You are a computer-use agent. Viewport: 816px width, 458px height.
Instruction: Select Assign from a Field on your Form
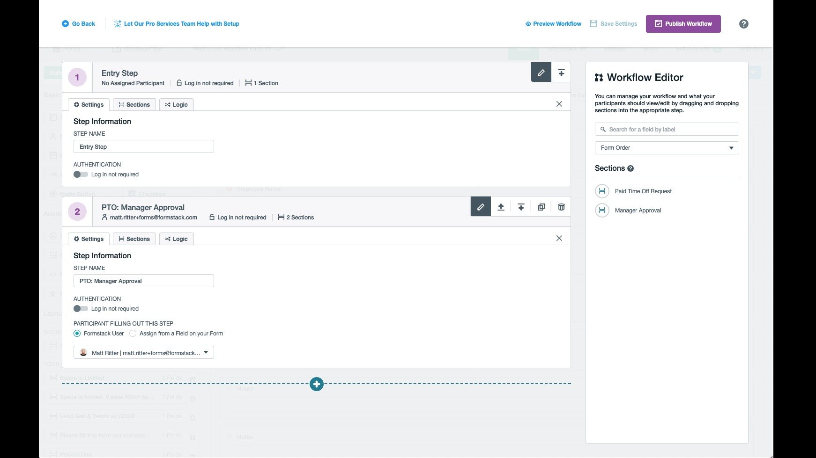click(x=133, y=333)
